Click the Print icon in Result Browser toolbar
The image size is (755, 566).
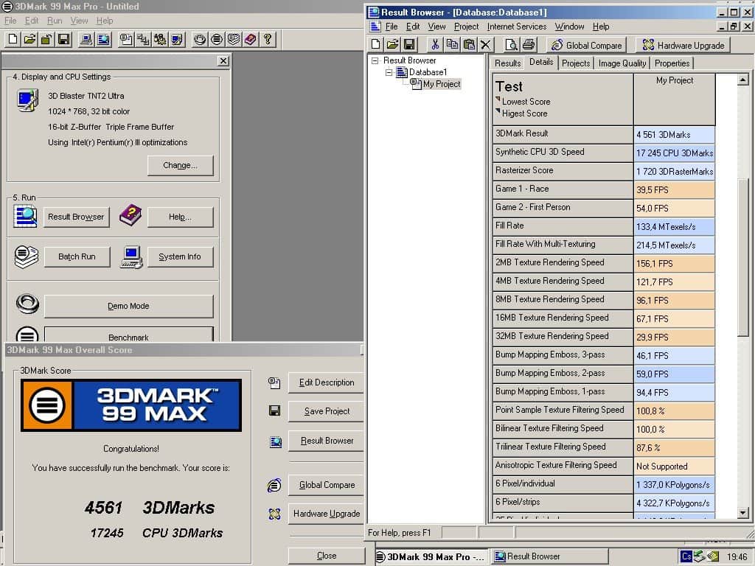click(x=529, y=45)
